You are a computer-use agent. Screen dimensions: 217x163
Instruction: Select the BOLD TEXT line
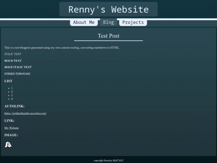click(13, 60)
